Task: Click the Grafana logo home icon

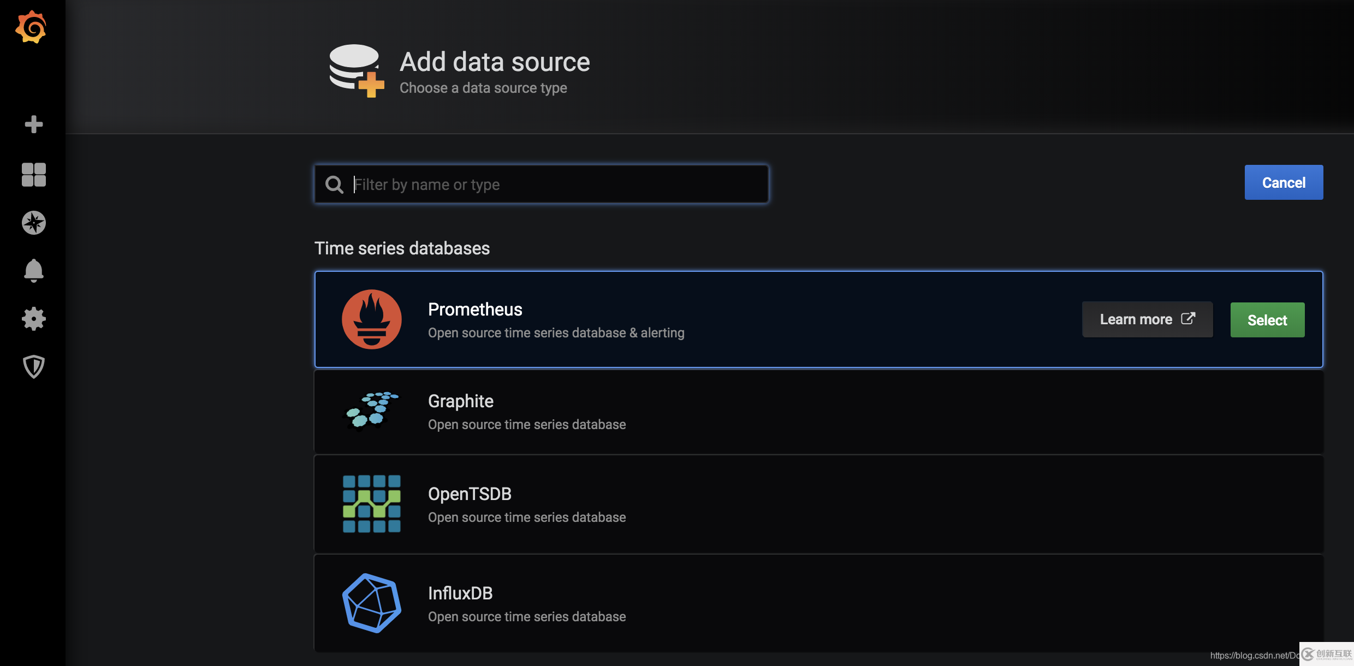Action: 31,27
